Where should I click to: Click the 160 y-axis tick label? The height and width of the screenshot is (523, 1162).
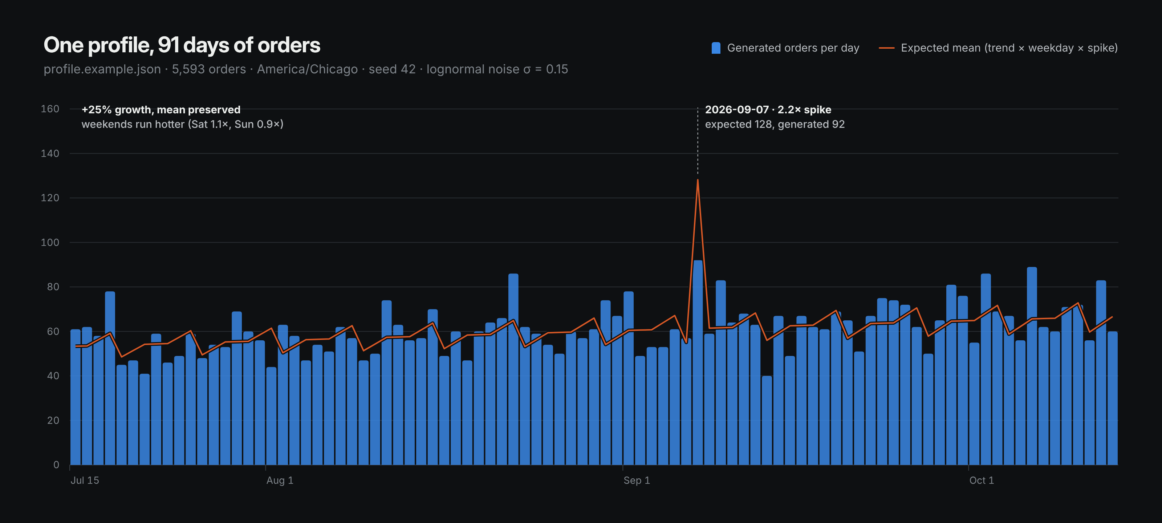(50, 109)
